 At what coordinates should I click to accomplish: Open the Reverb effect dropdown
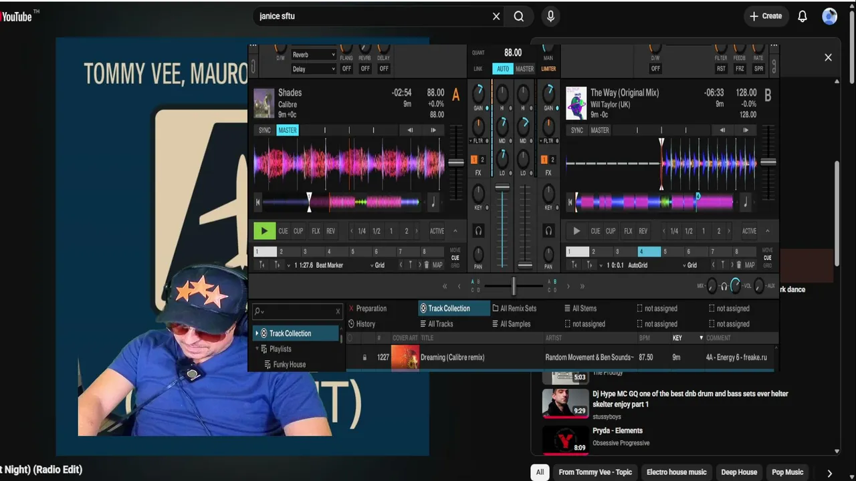pos(314,55)
